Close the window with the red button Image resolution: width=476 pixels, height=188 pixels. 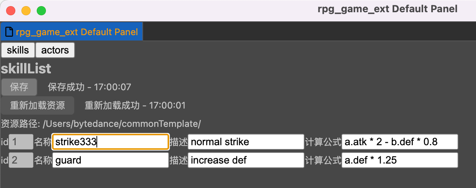(x=11, y=11)
